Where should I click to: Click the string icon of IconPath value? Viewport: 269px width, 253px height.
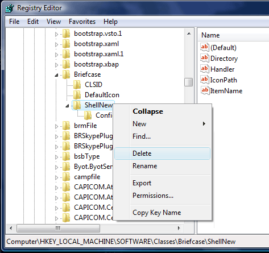[205, 80]
